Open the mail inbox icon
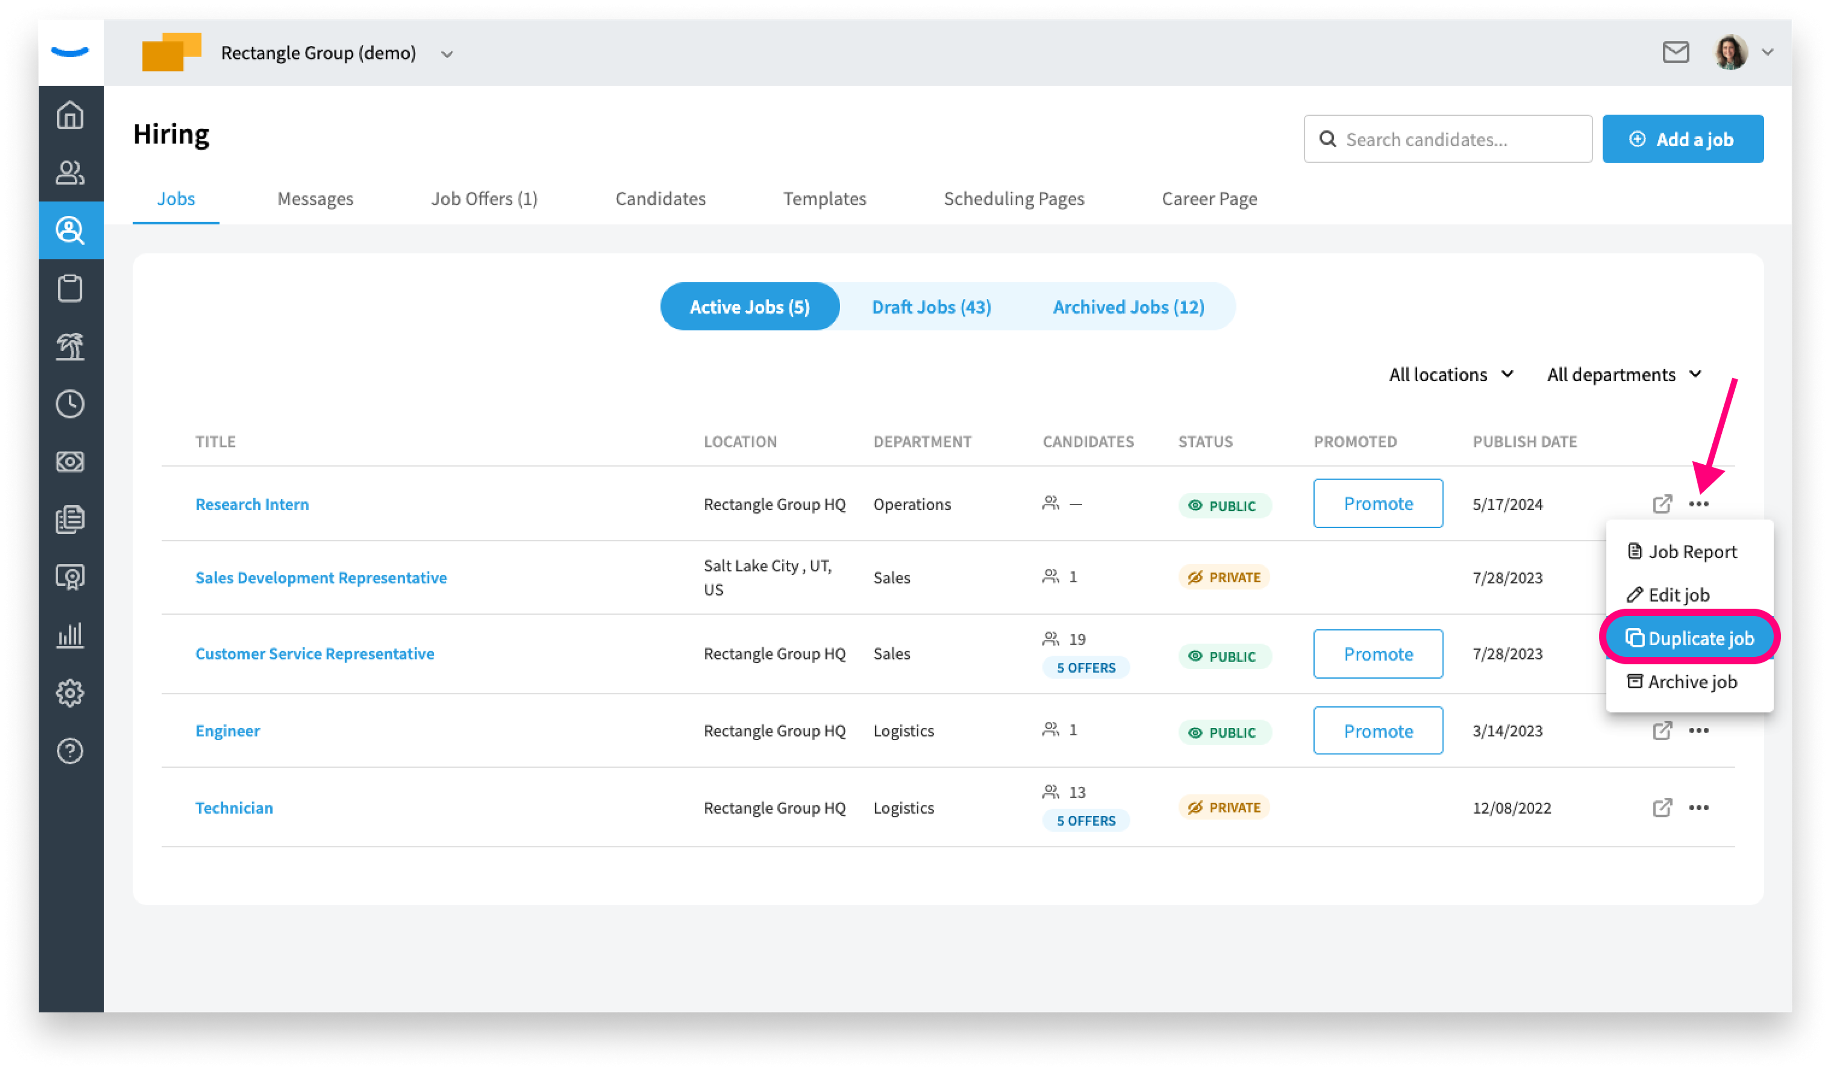1830x1070 pixels. tap(1675, 52)
